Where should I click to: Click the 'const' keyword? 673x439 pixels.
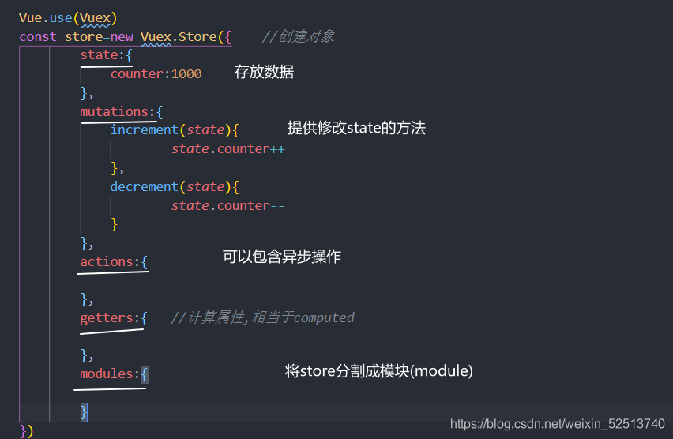point(38,37)
